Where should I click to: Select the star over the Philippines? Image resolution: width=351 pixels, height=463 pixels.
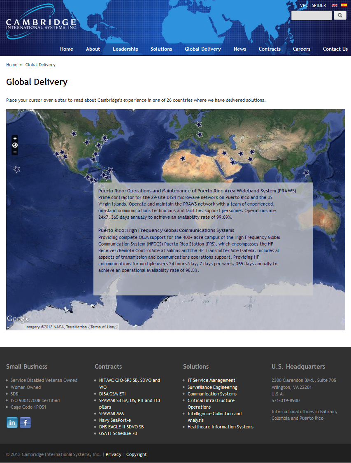(x=306, y=173)
